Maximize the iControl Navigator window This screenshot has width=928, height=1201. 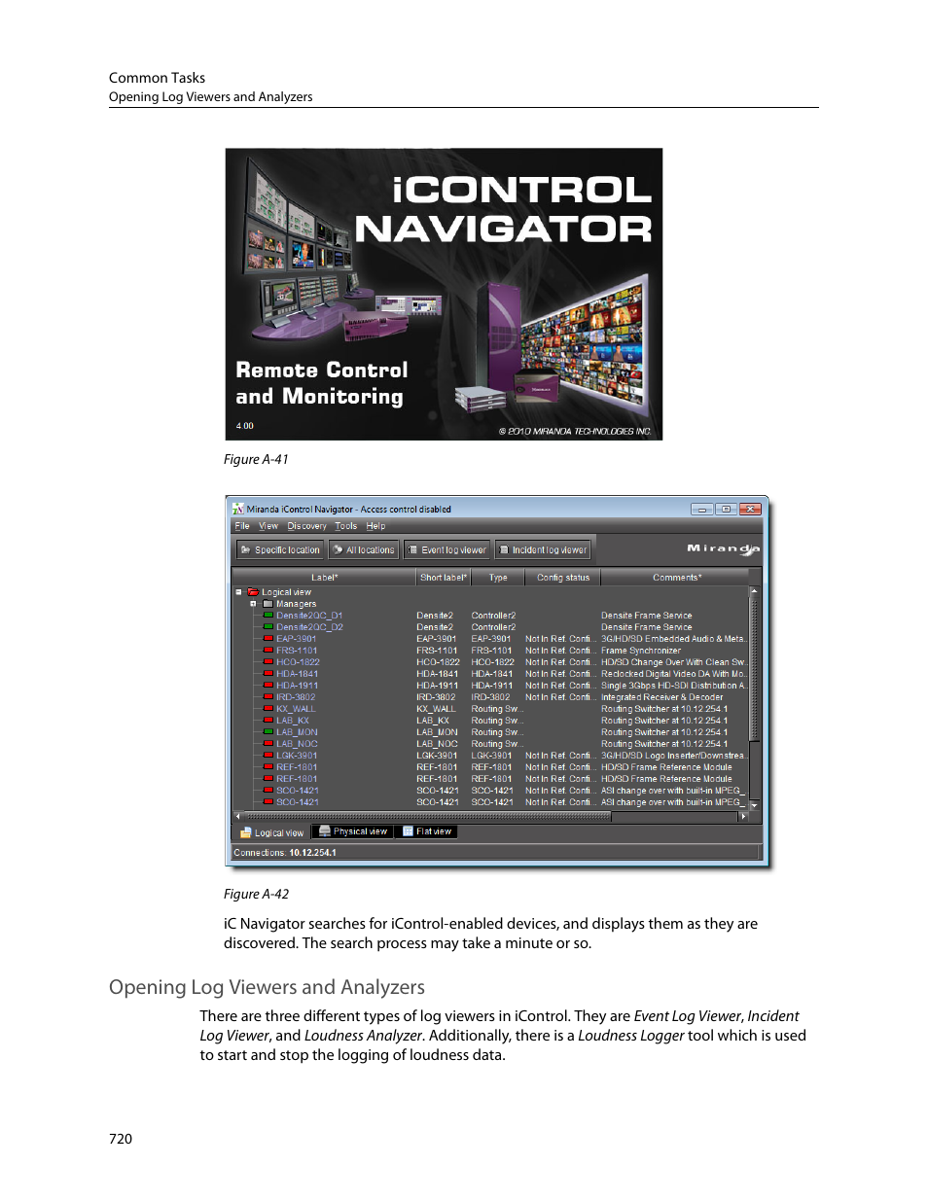(x=726, y=509)
